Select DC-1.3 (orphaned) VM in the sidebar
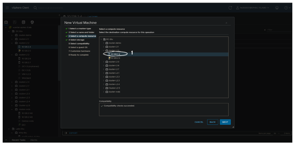Image resolution: width=295 pixels, height=145 pixels. click(x=30, y=67)
